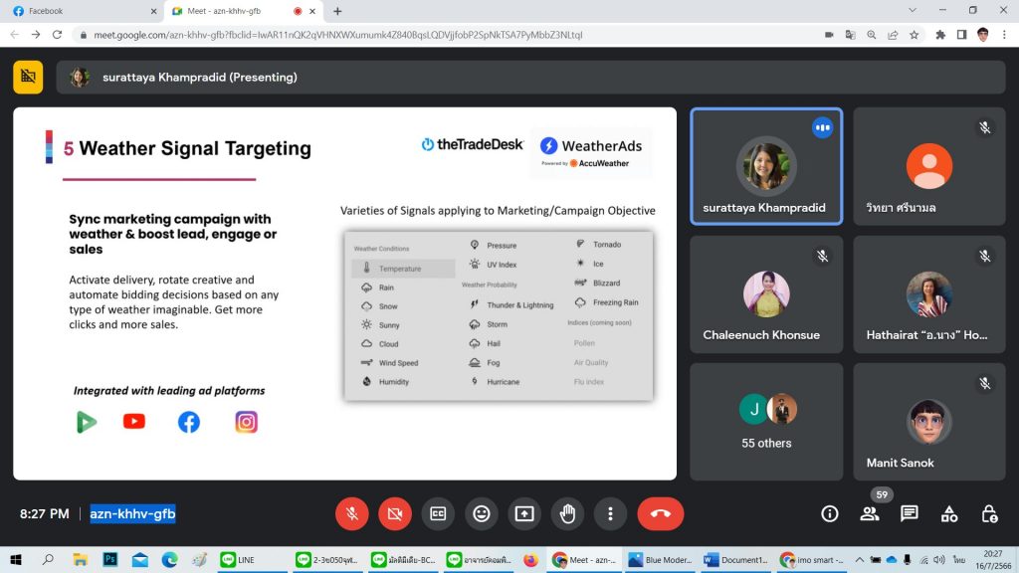Screen dimensions: 1019x573
Task: Select the surattaya Khampradid video tile
Action: click(765, 166)
